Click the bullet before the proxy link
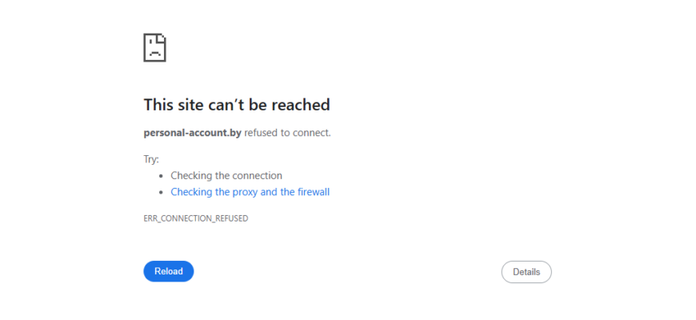Viewport: 696px width, 320px height. coord(161,193)
